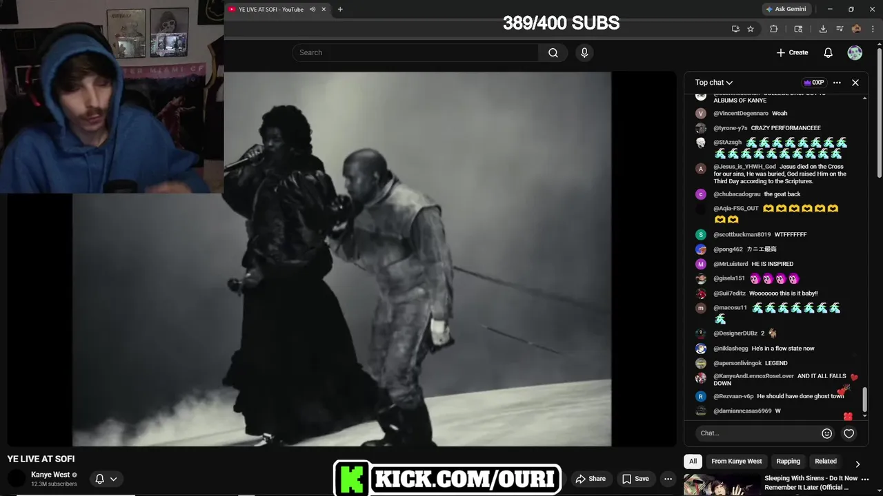This screenshot has width=883, height=496.
Task: Click the YouTube search magnifier button
Action: point(553,53)
